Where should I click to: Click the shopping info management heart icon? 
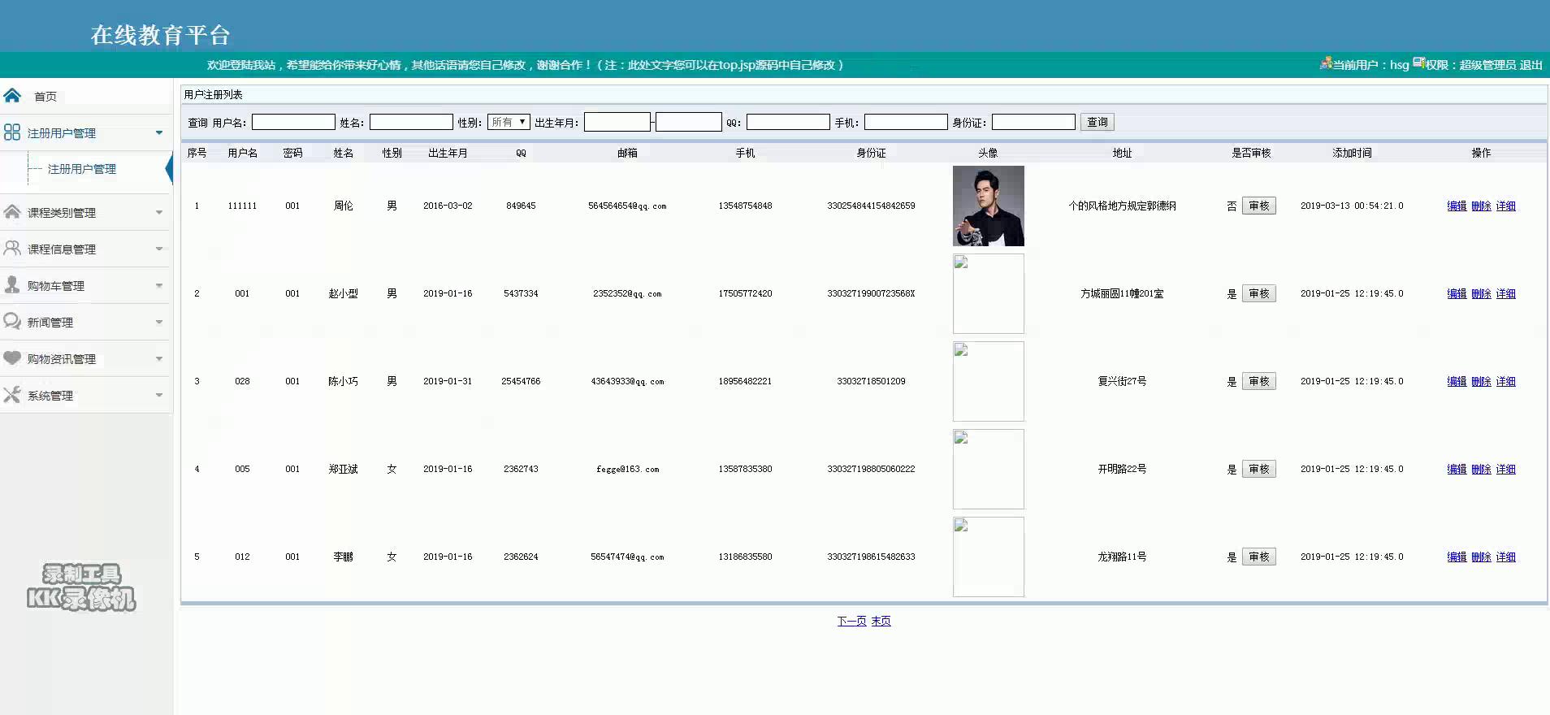[12, 358]
